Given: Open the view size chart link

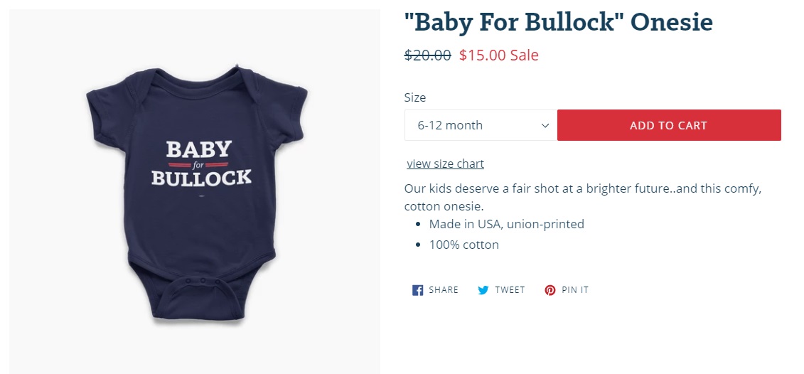Looking at the screenshot, I should 445,164.
